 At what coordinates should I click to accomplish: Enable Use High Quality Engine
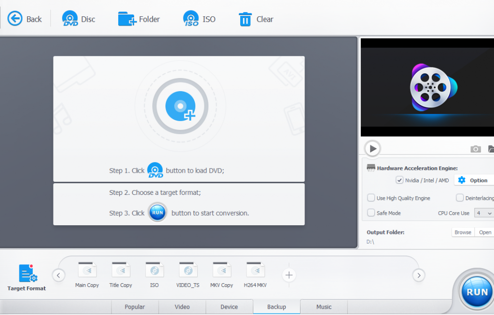click(x=371, y=198)
